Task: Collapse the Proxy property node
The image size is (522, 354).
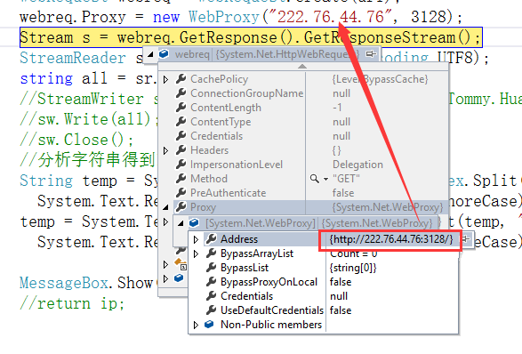Action: 165,207
